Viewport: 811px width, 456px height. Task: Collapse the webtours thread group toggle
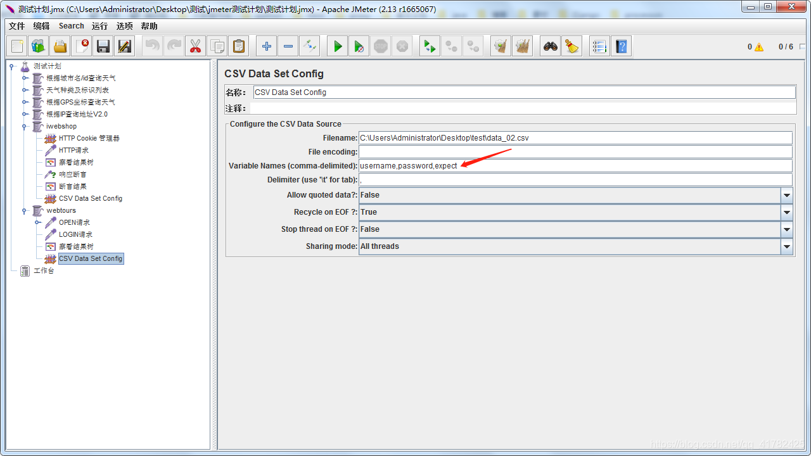[25, 210]
